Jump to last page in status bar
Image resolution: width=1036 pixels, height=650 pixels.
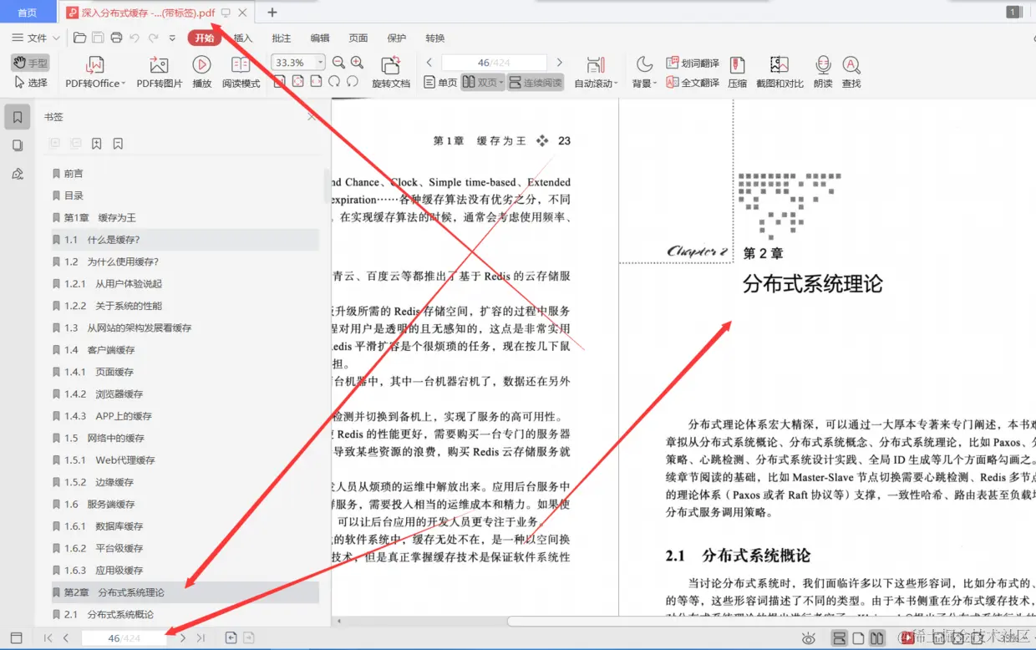(x=201, y=638)
